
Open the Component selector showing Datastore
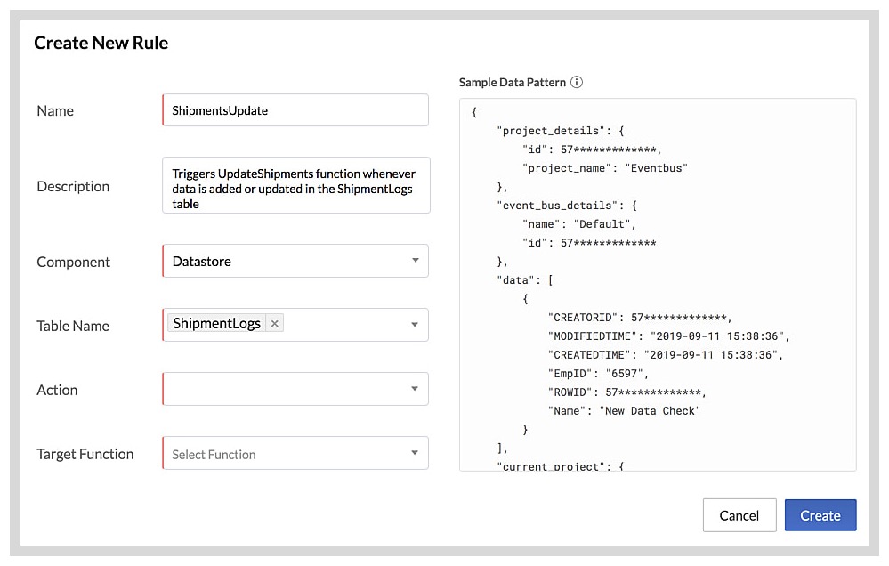click(294, 261)
